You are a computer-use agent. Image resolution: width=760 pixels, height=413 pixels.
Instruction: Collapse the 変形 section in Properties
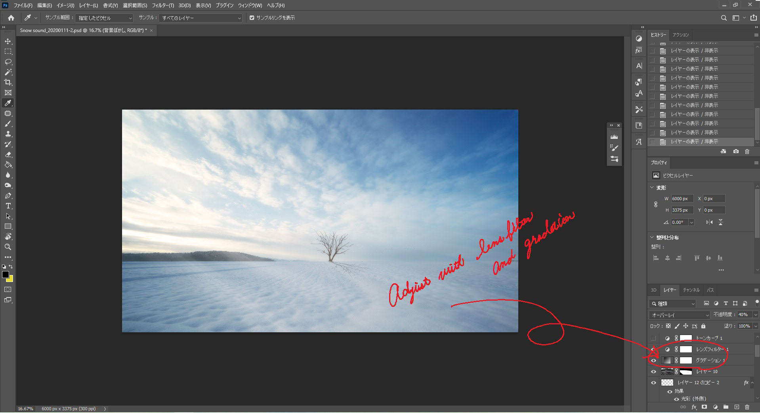(x=653, y=188)
